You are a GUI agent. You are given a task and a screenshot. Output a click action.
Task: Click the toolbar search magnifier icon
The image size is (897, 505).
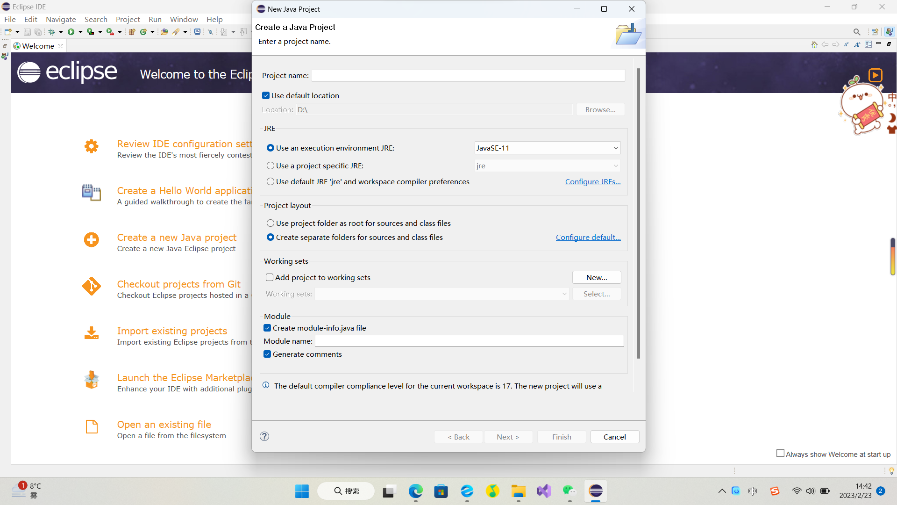[857, 32]
